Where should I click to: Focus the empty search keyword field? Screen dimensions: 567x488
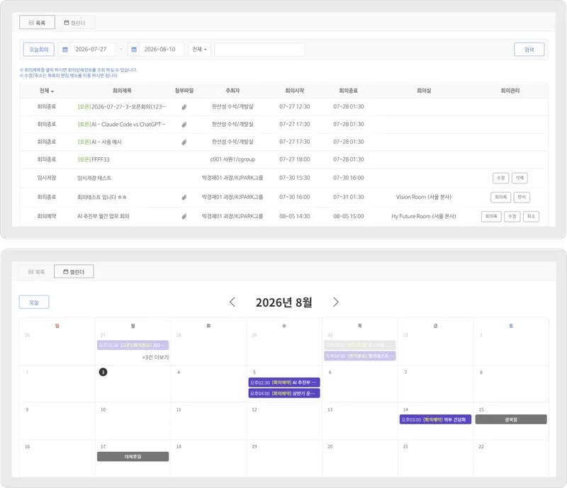coord(259,50)
